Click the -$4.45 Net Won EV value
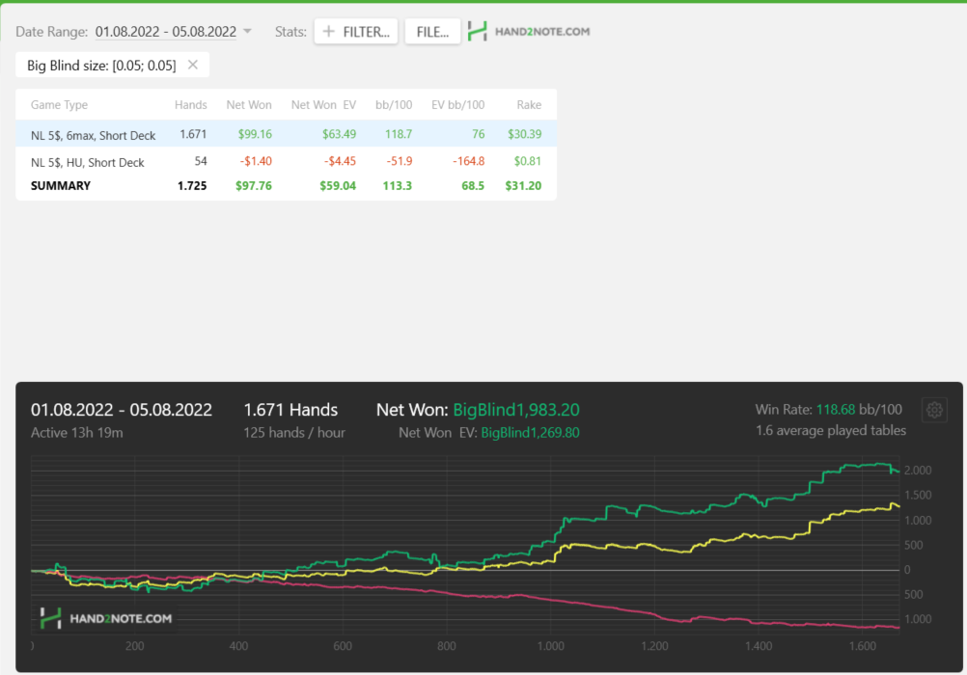Image resolution: width=967 pixels, height=675 pixels. [340, 161]
